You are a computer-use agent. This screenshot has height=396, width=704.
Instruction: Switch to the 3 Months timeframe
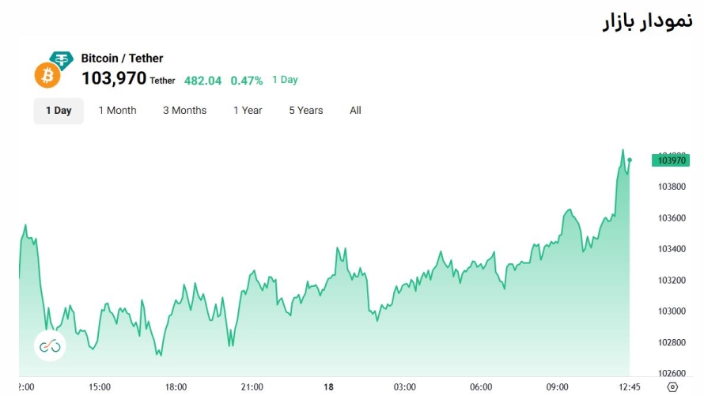coord(184,111)
